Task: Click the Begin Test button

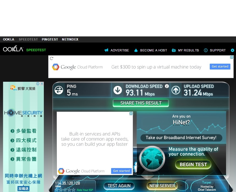Action: [193, 165]
